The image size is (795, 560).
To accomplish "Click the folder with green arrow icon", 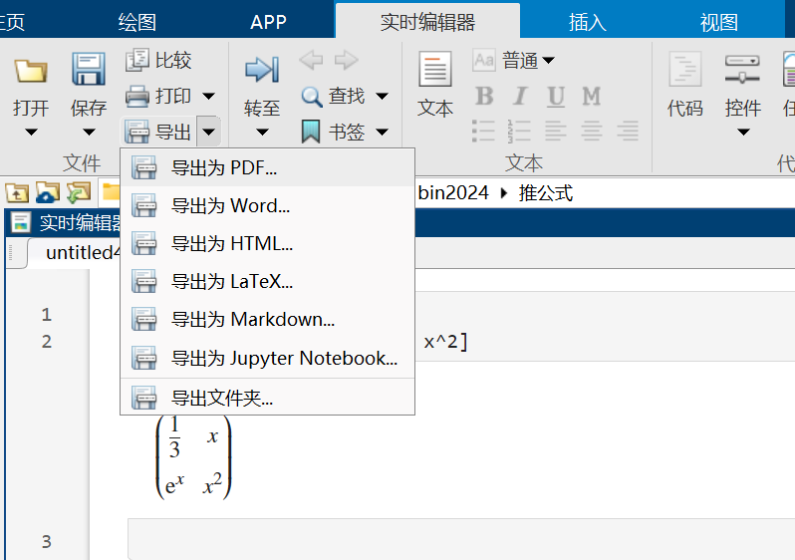I will tap(79, 192).
